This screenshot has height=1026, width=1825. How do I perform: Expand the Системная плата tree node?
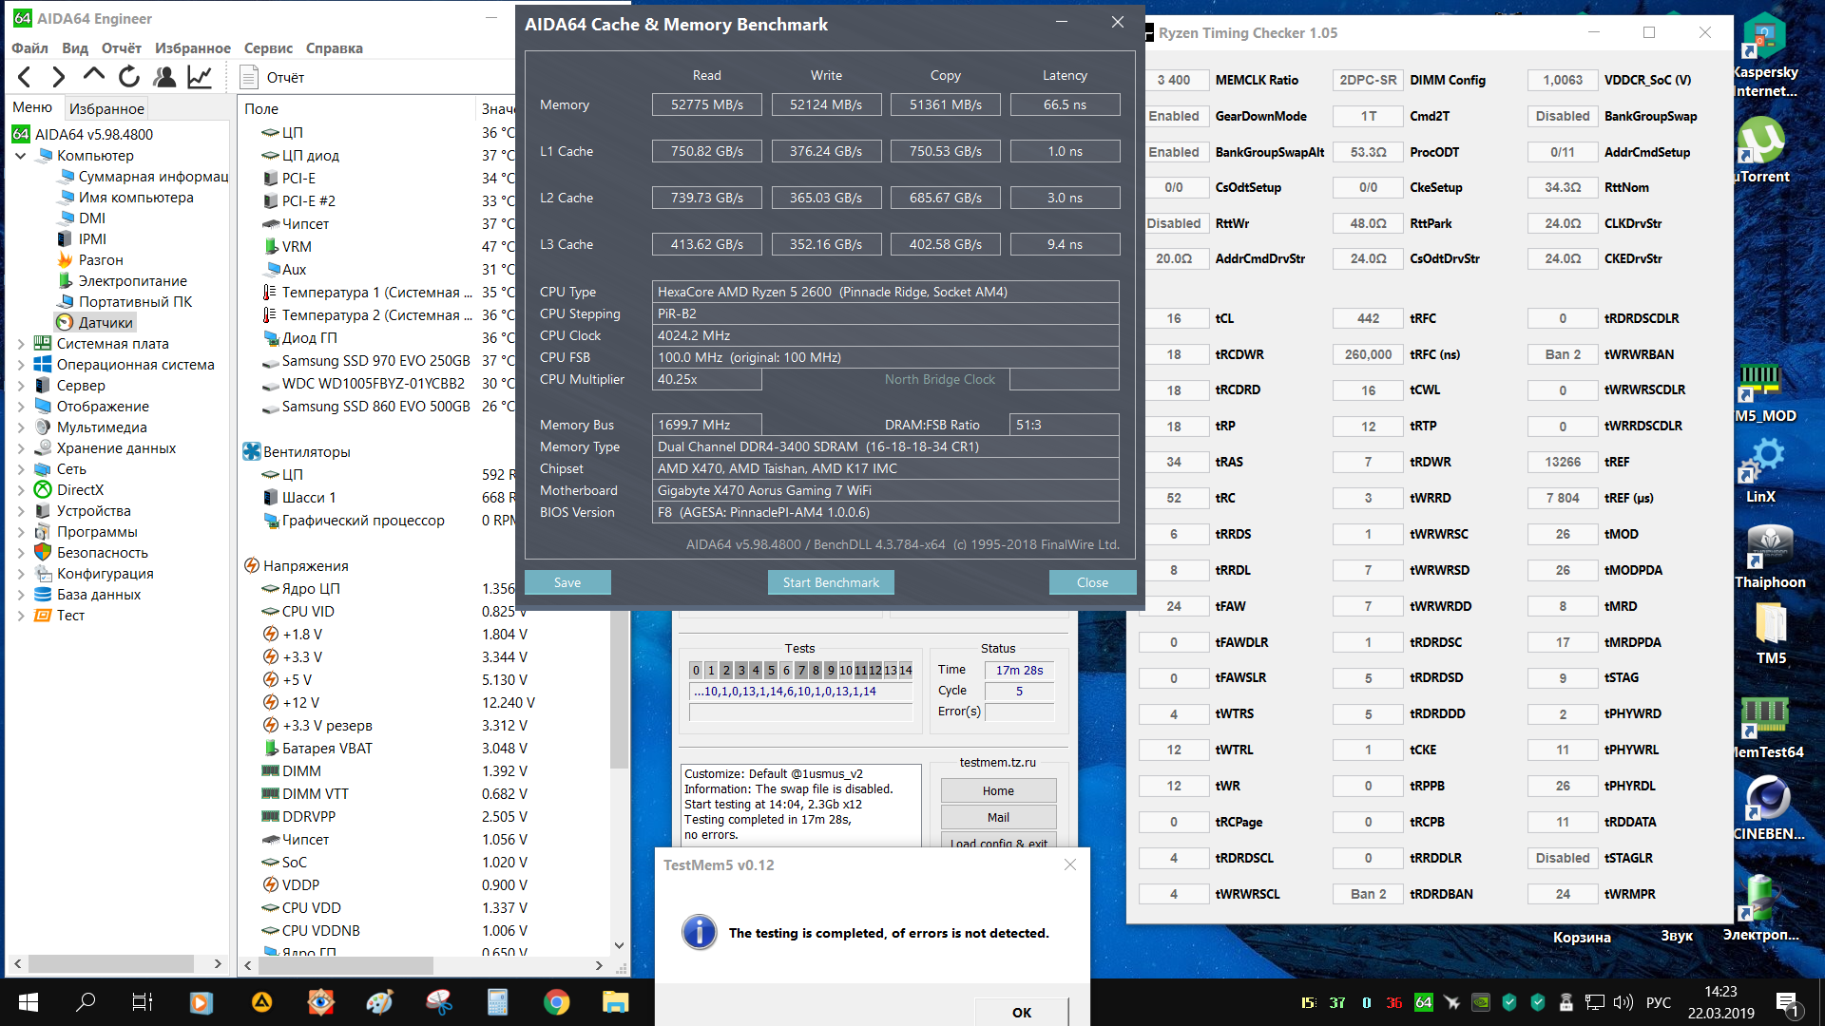[21, 344]
